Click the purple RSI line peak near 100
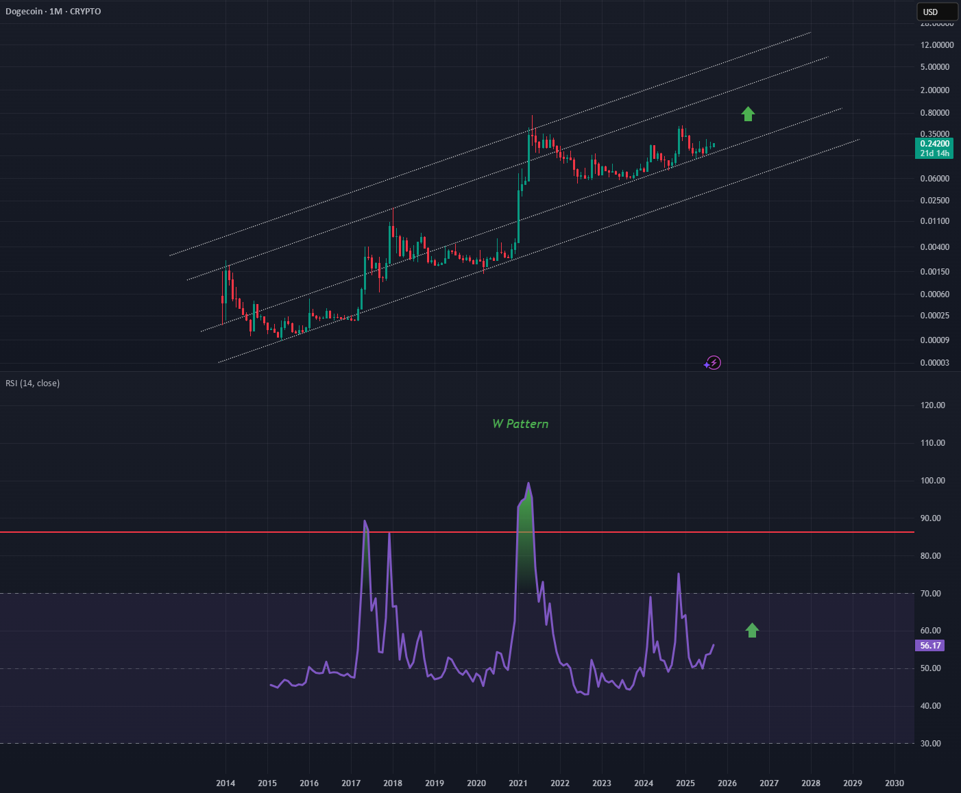This screenshot has height=793, width=961. click(528, 483)
